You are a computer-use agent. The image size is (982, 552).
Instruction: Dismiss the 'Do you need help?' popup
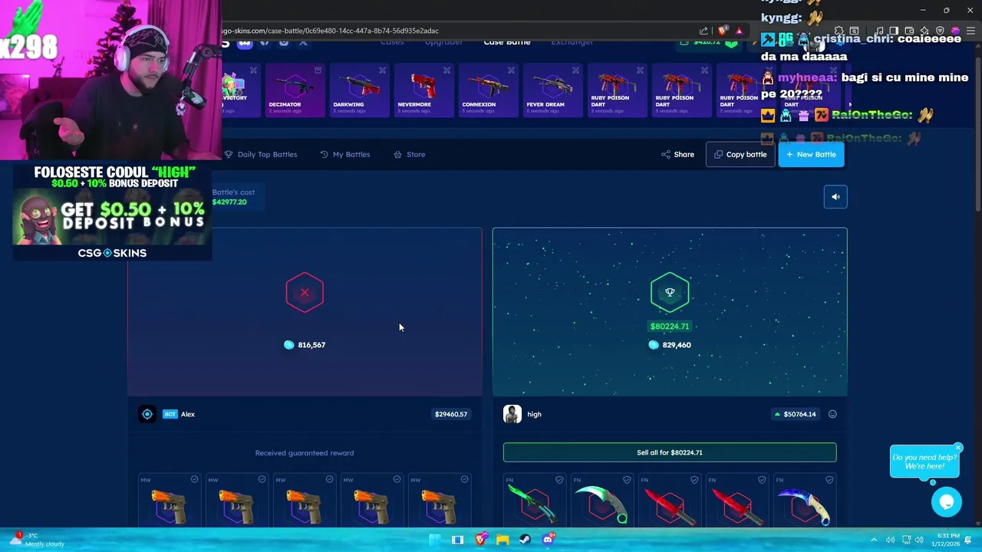pyautogui.click(x=958, y=448)
